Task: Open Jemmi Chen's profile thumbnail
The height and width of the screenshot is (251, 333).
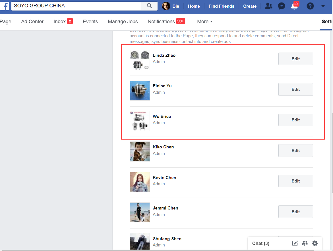Action: point(140,213)
